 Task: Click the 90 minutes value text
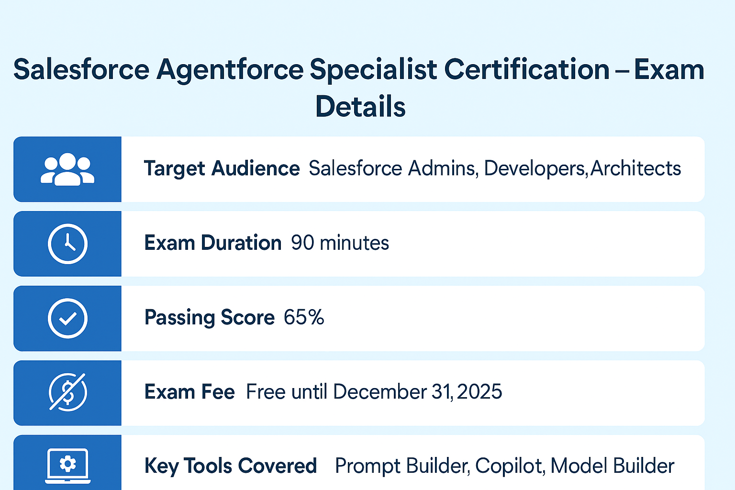[x=340, y=243]
